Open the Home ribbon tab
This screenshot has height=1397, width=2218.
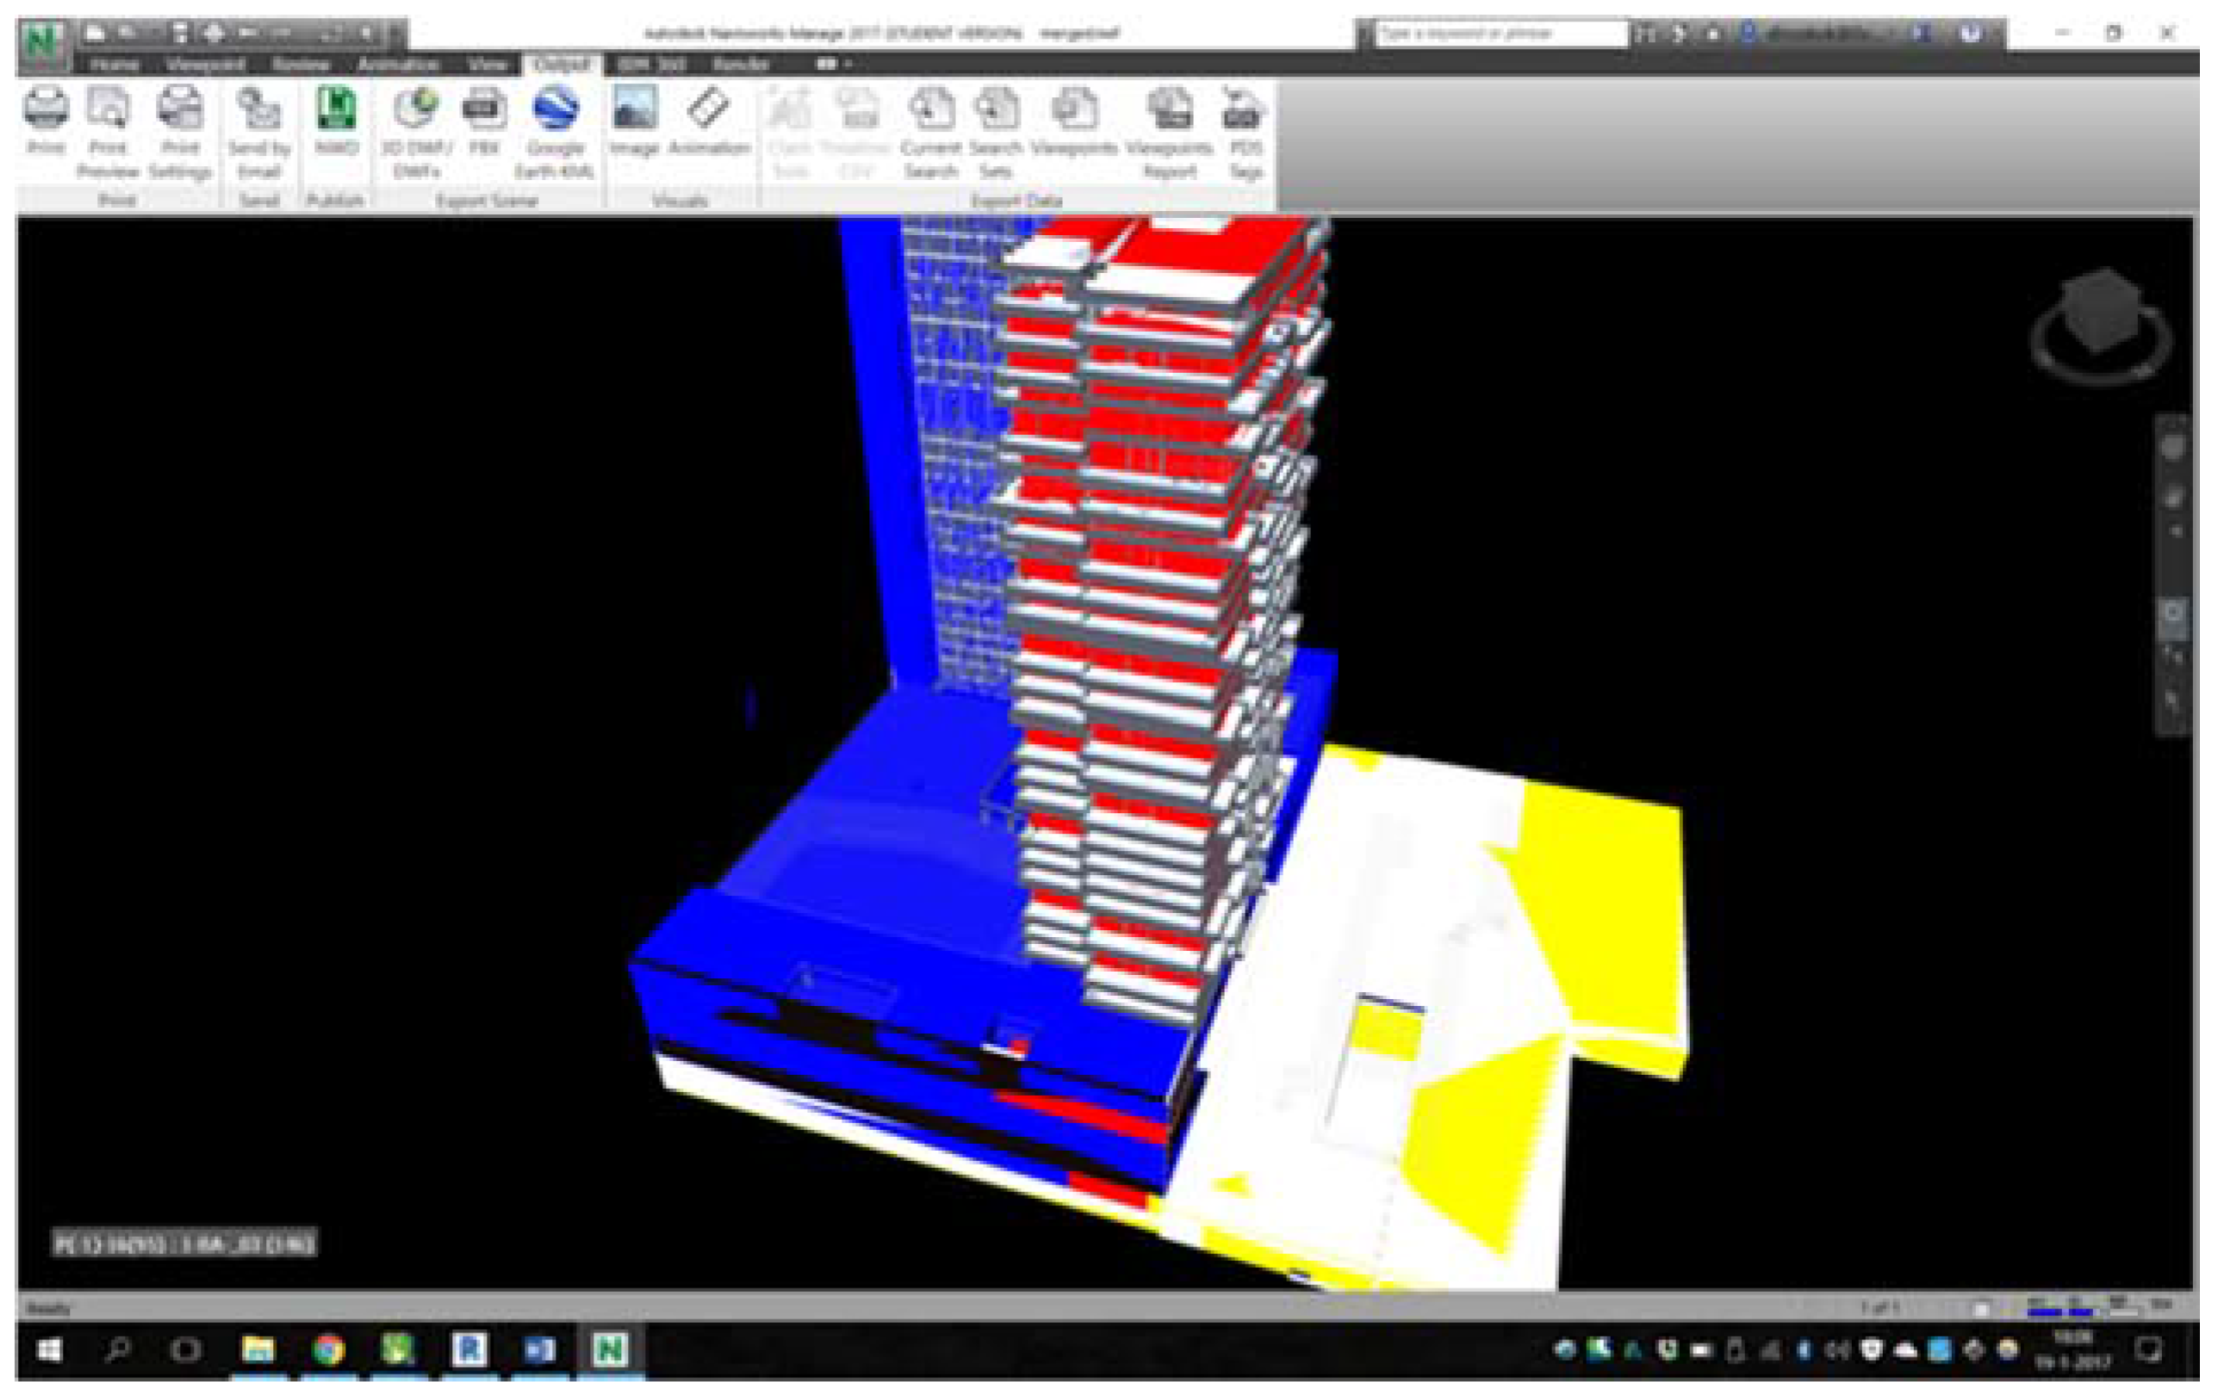(115, 65)
